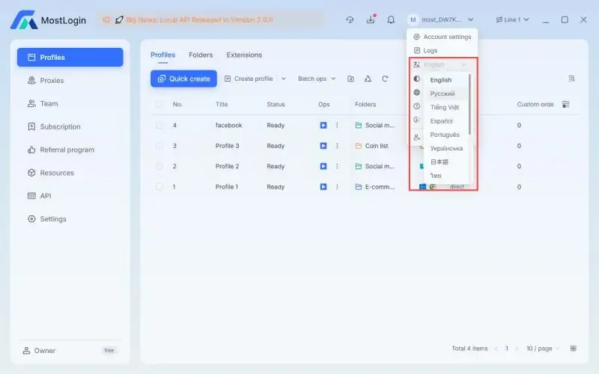The image size is (599, 374).
Task: Launch Profile 2 with its play icon
Action: [323, 166]
